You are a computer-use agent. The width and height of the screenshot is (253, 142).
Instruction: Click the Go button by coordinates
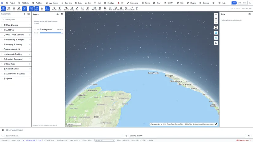249,136
